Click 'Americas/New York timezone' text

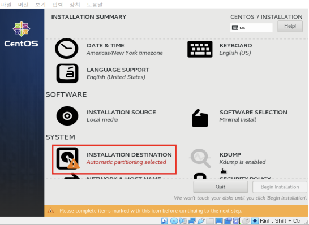click(125, 53)
